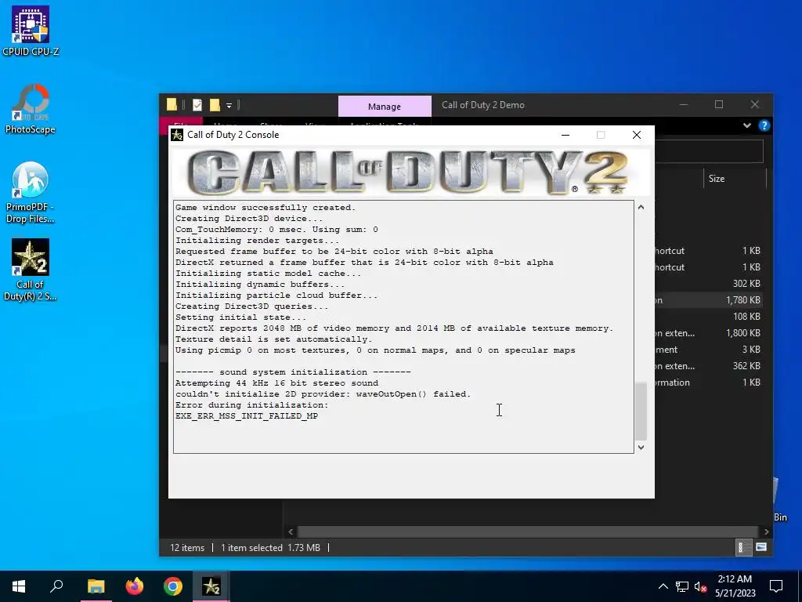802x602 pixels.
Task: Click the 'Texture detail is set automatically.' line
Action: 273,339
